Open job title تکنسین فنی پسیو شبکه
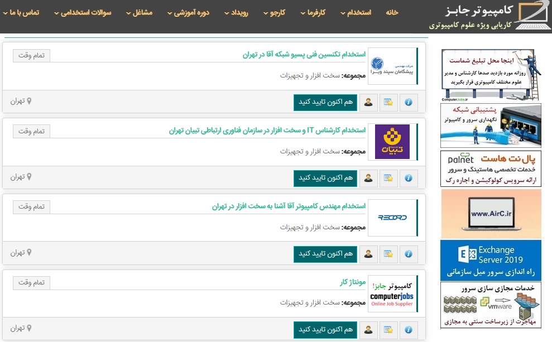The height and width of the screenshot is (342, 552). pyautogui.click(x=304, y=55)
